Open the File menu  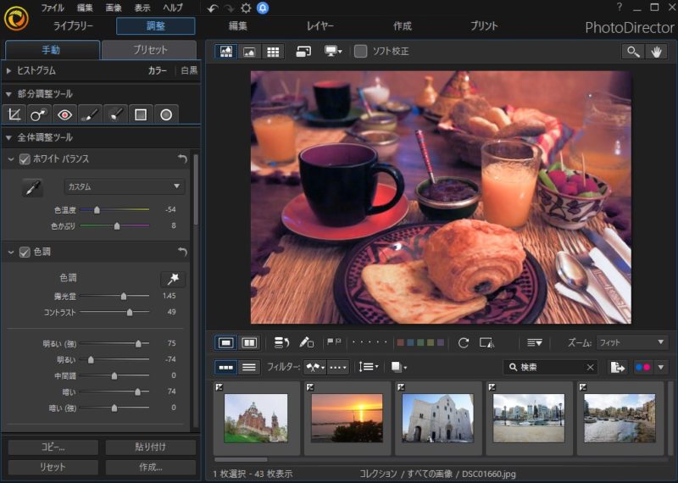click(53, 8)
